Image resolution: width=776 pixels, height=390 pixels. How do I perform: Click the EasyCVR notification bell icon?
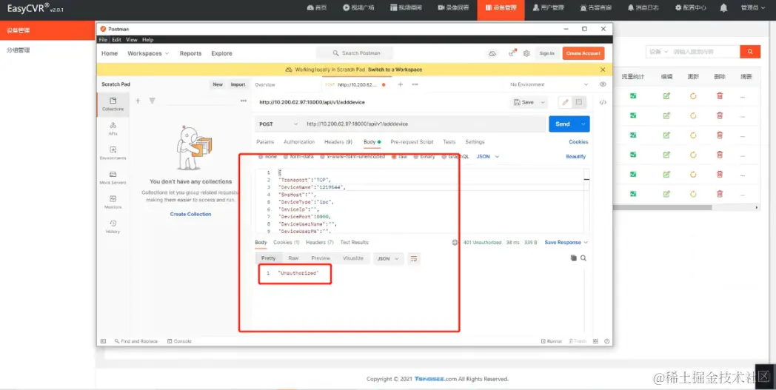pyautogui.click(x=723, y=8)
